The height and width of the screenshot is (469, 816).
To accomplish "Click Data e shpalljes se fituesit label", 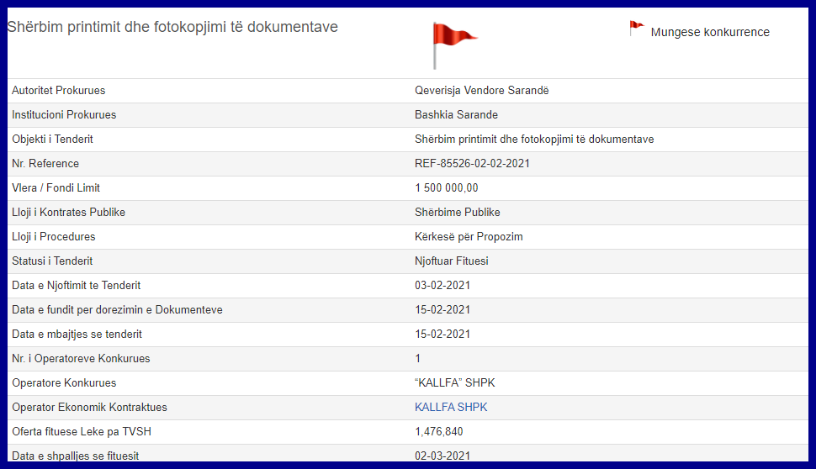I will pyautogui.click(x=76, y=456).
